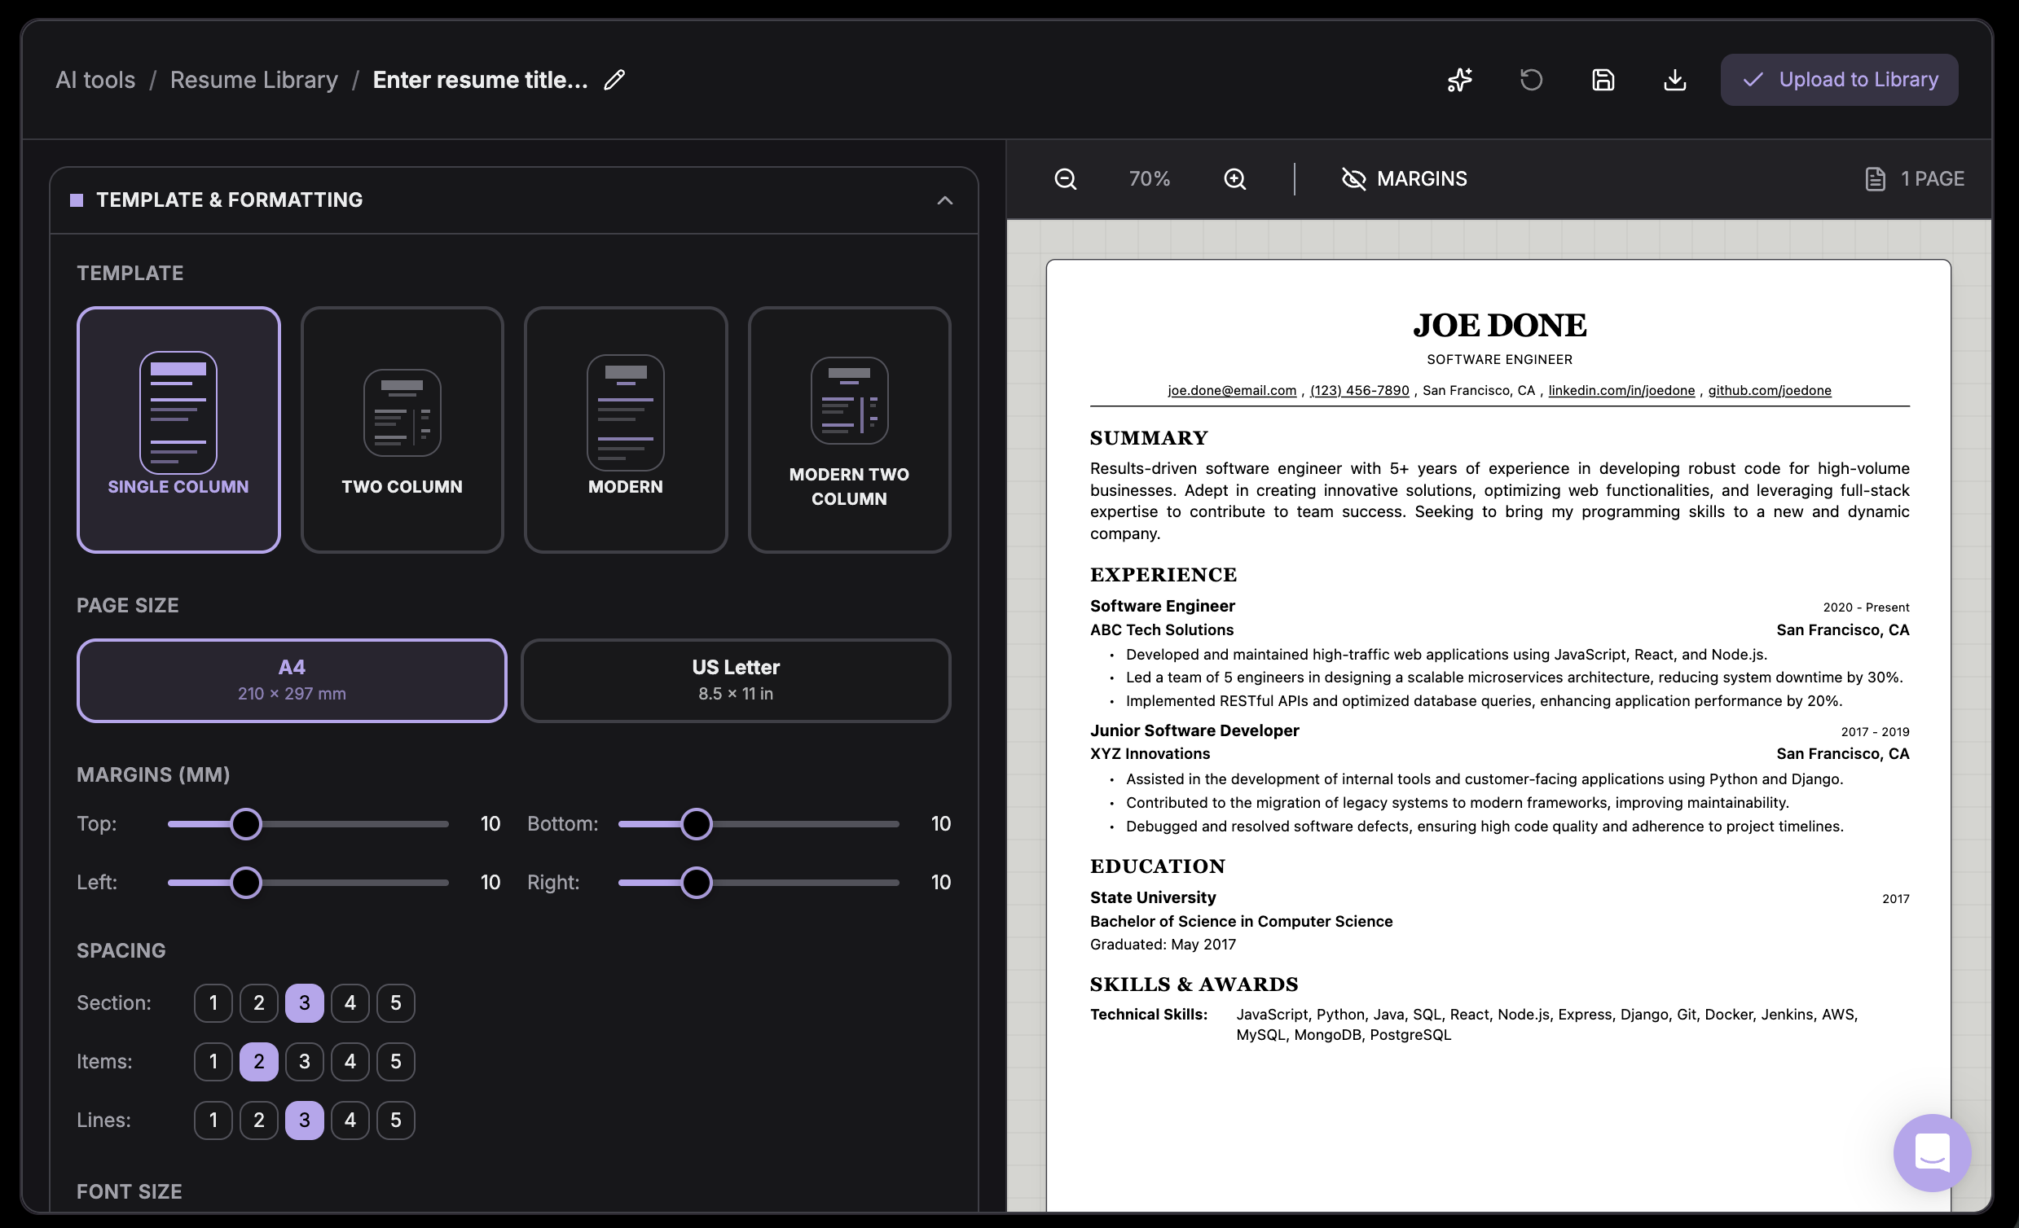This screenshot has height=1228, width=2019.
Task: Zoom out the resume preview
Action: pyautogui.click(x=1065, y=178)
